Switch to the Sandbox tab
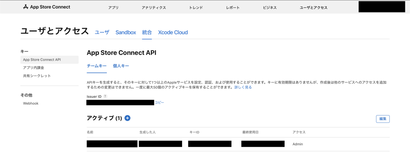 [126, 32]
